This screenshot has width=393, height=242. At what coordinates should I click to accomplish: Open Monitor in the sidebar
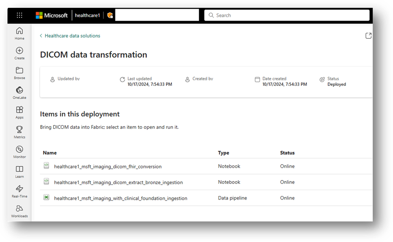[x=19, y=152]
